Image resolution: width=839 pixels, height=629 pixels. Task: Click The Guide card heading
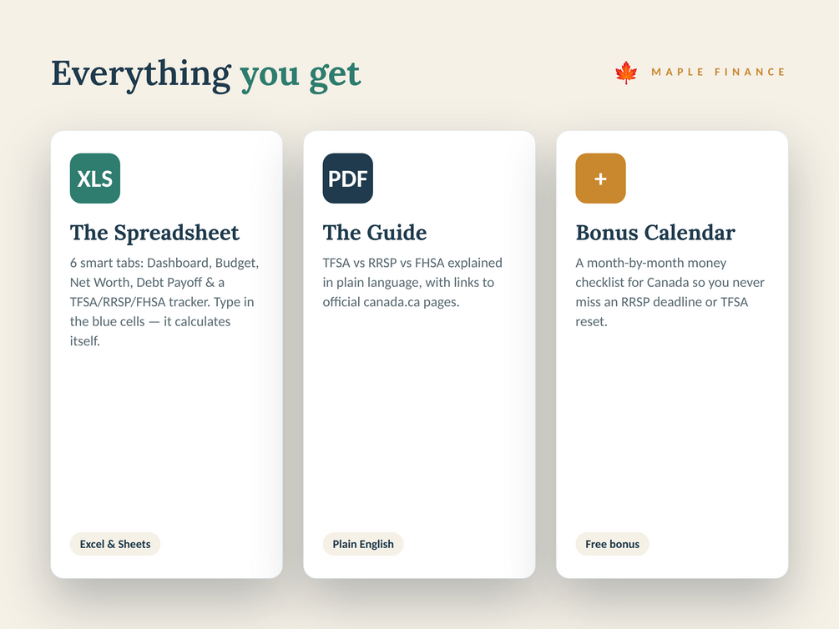coord(375,233)
